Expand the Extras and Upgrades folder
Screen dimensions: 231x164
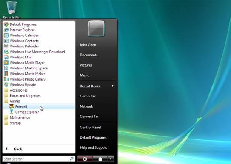22,96
